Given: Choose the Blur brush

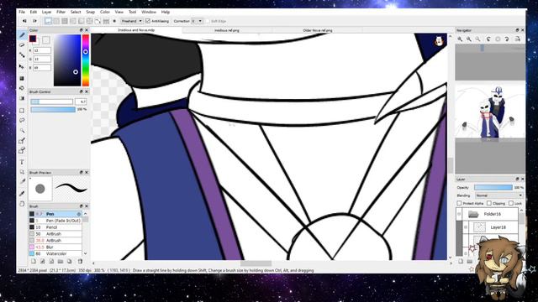Looking at the screenshot, I should pyautogui.click(x=55, y=247).
